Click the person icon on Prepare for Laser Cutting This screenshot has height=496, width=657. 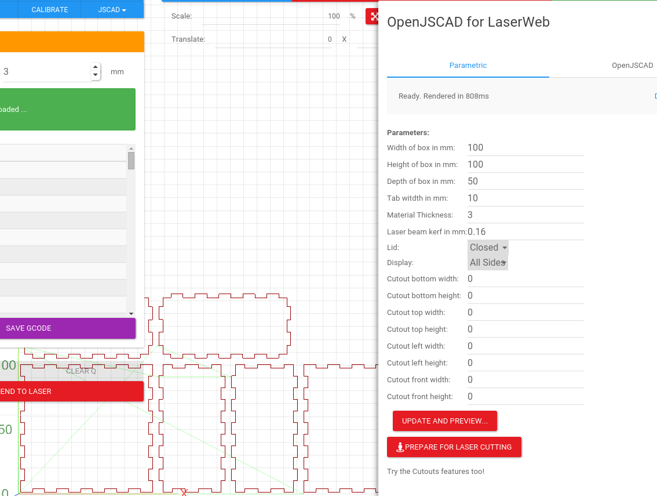[x=400, y=447]
